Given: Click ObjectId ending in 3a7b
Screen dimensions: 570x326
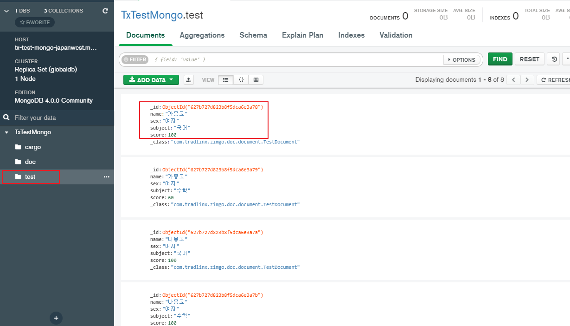Looking at the screenshot, I should (x=212, y=295).
